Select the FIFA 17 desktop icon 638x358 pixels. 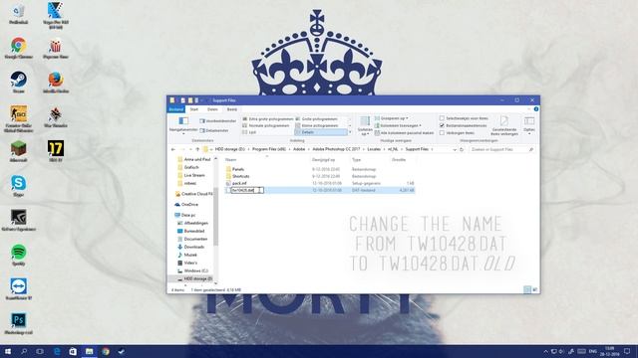pos(56,151)
